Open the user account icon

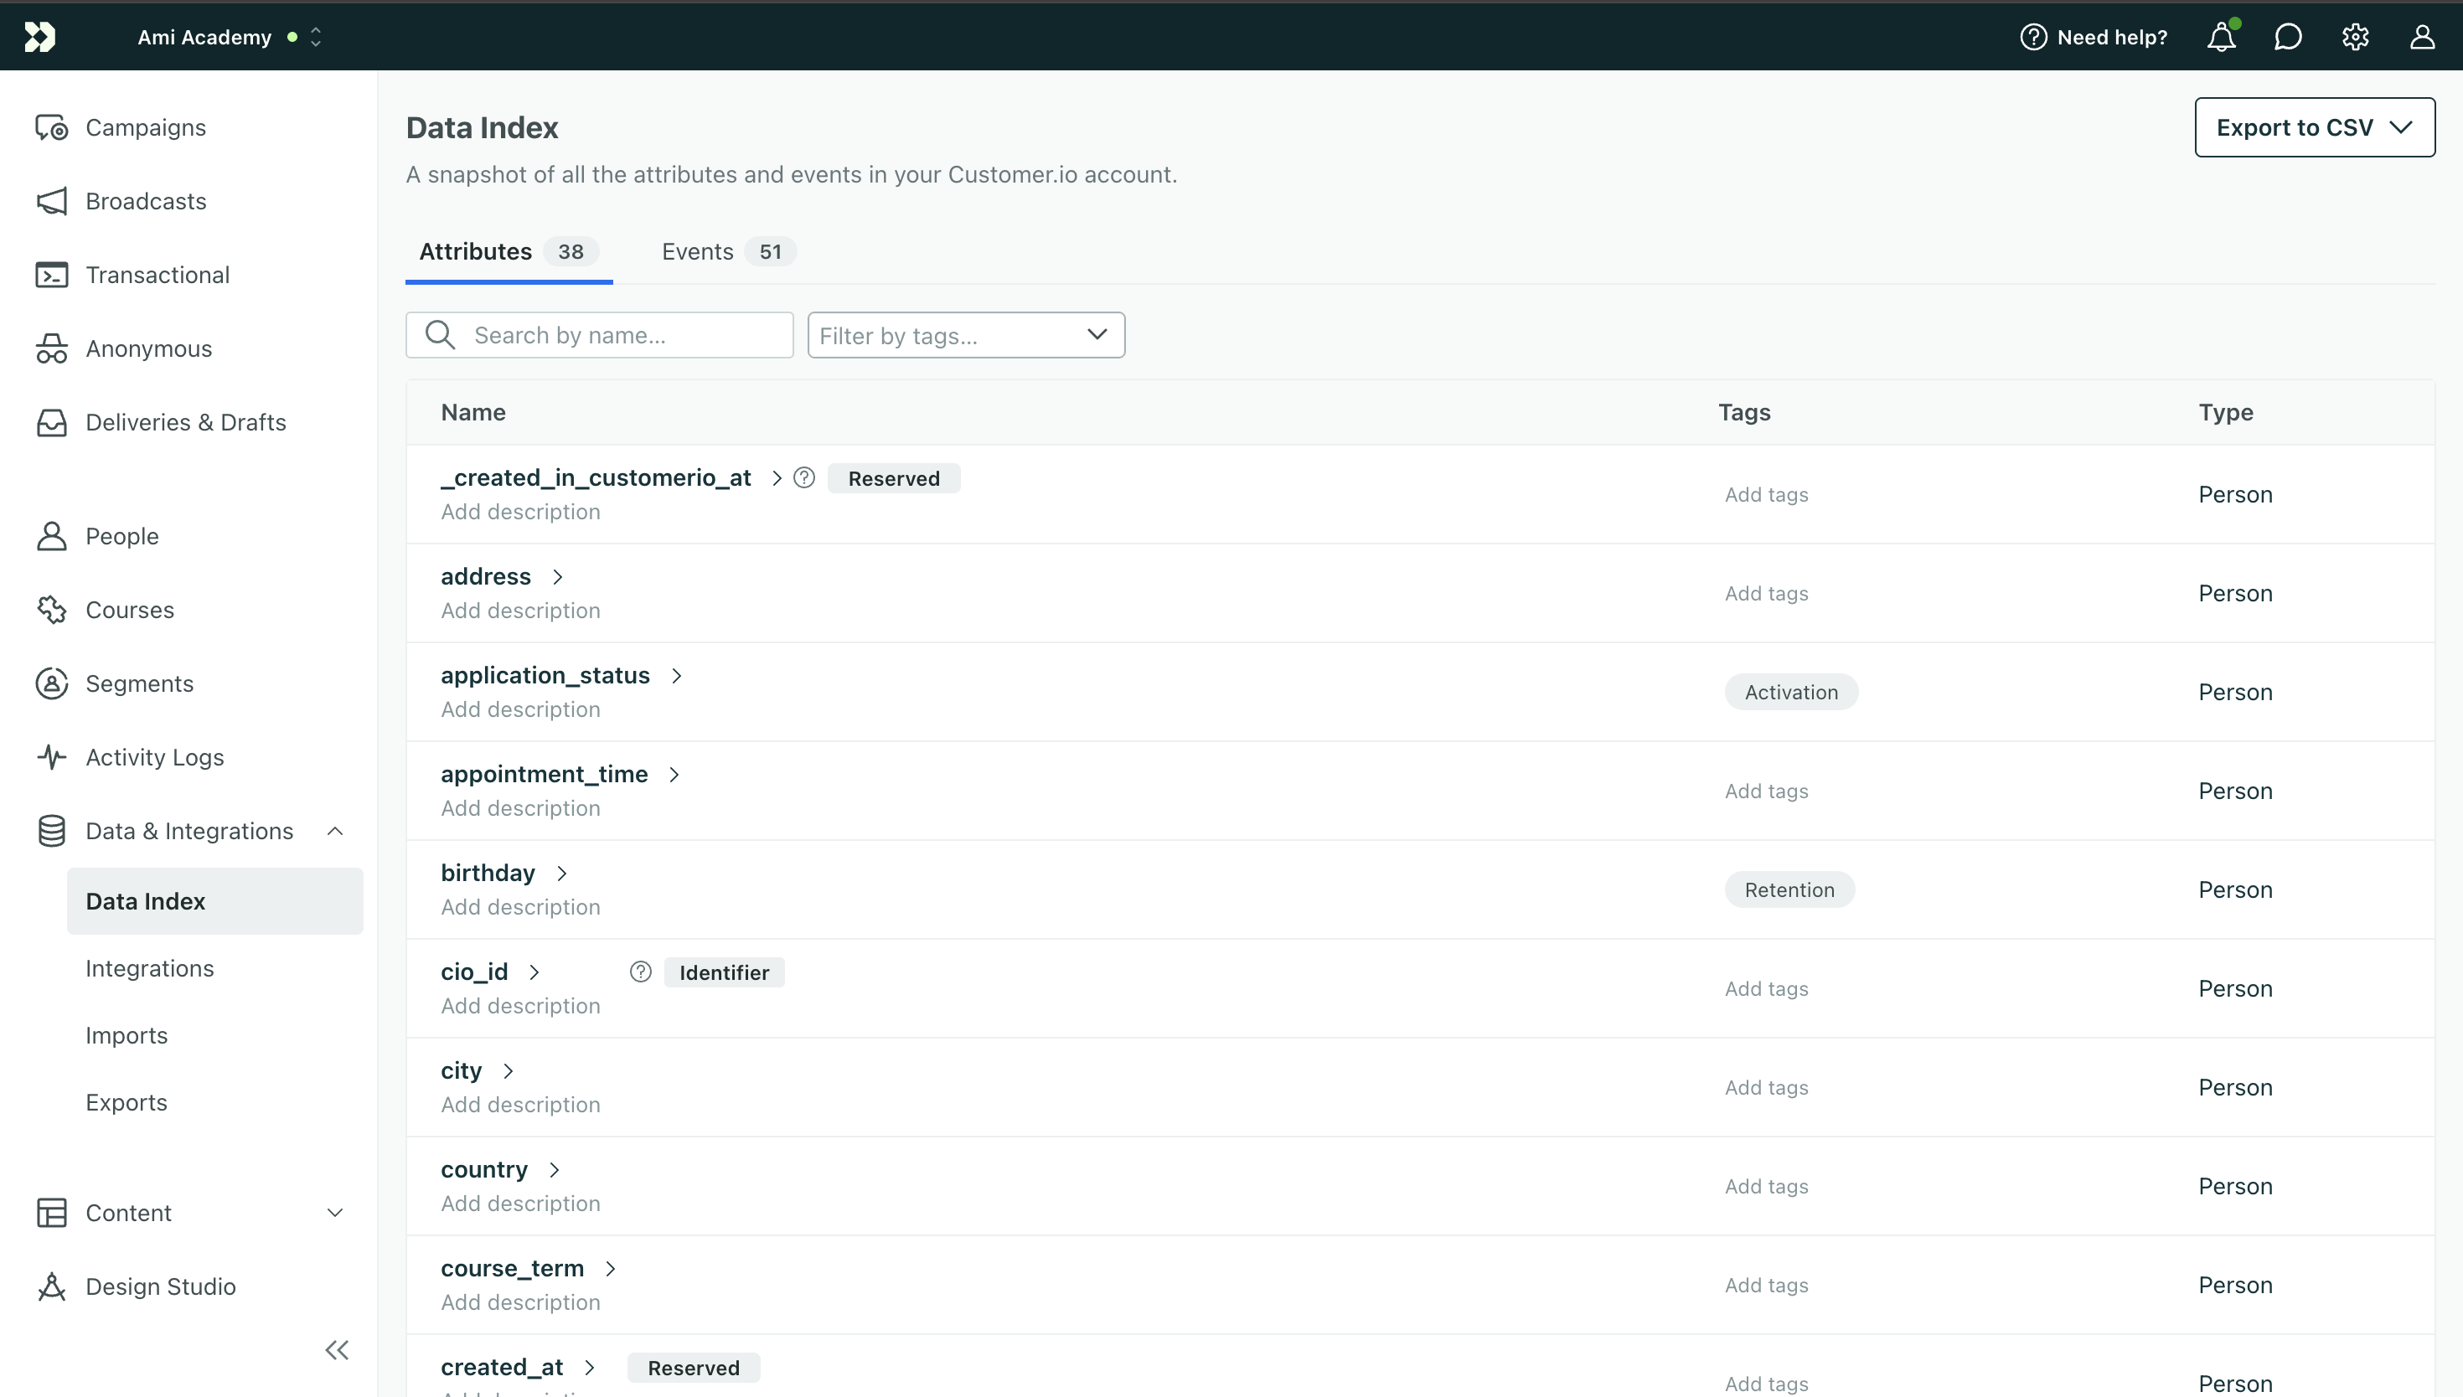coord(2422,37)
